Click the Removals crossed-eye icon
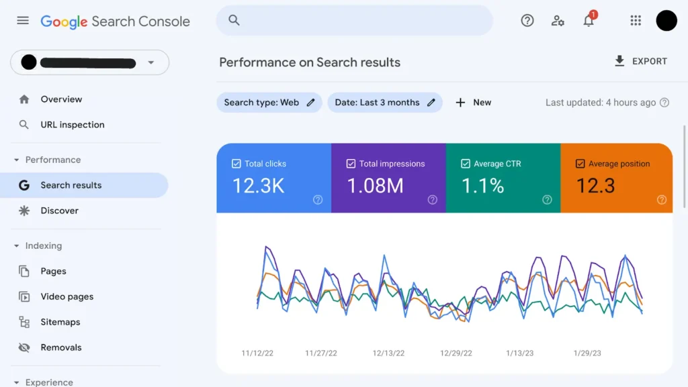This screenshot has height=387, width=688. tap(24, 347)
